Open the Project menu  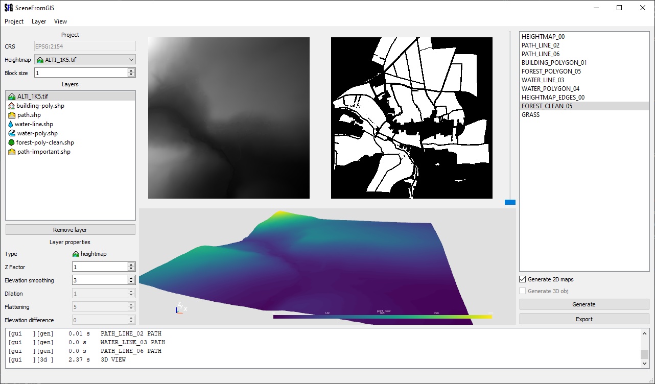(x=14, y=21)
